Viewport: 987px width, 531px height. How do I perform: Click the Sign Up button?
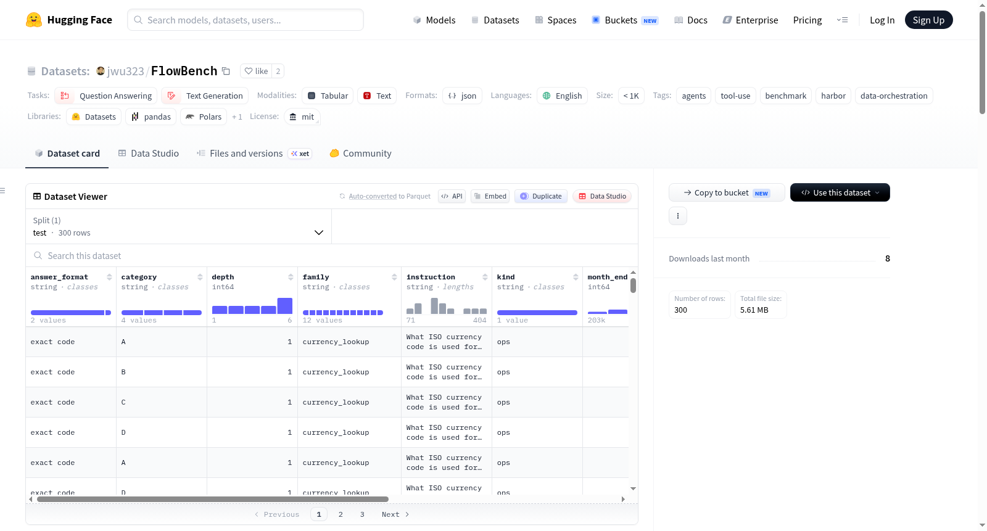pos(928,20)
